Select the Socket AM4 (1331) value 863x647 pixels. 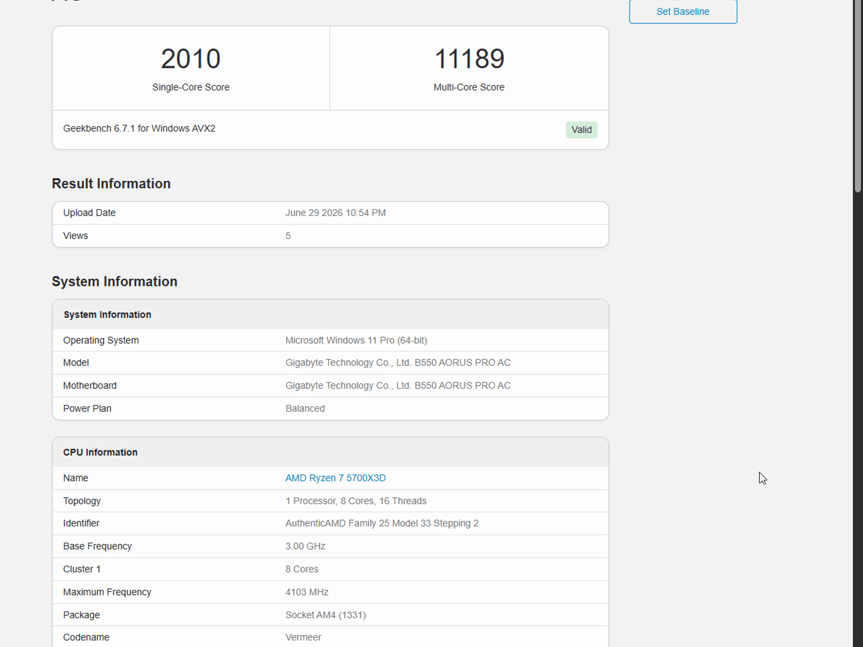325,615
